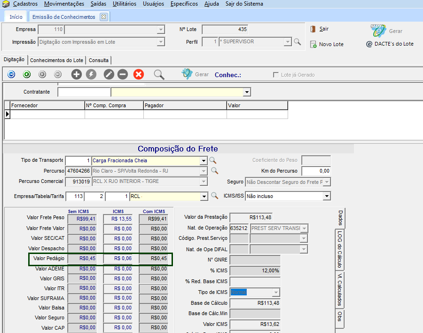Click the first record navigation icon
Screen dimensions: 423x333
click(11, 74)
